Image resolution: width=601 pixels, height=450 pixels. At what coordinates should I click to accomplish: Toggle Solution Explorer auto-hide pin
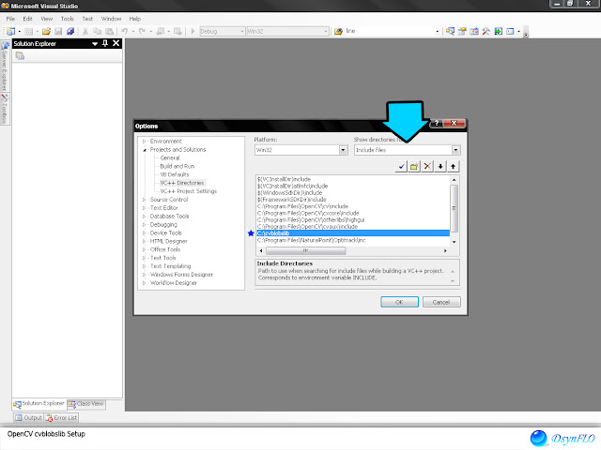pyautogui.click(x=105, y=44)
